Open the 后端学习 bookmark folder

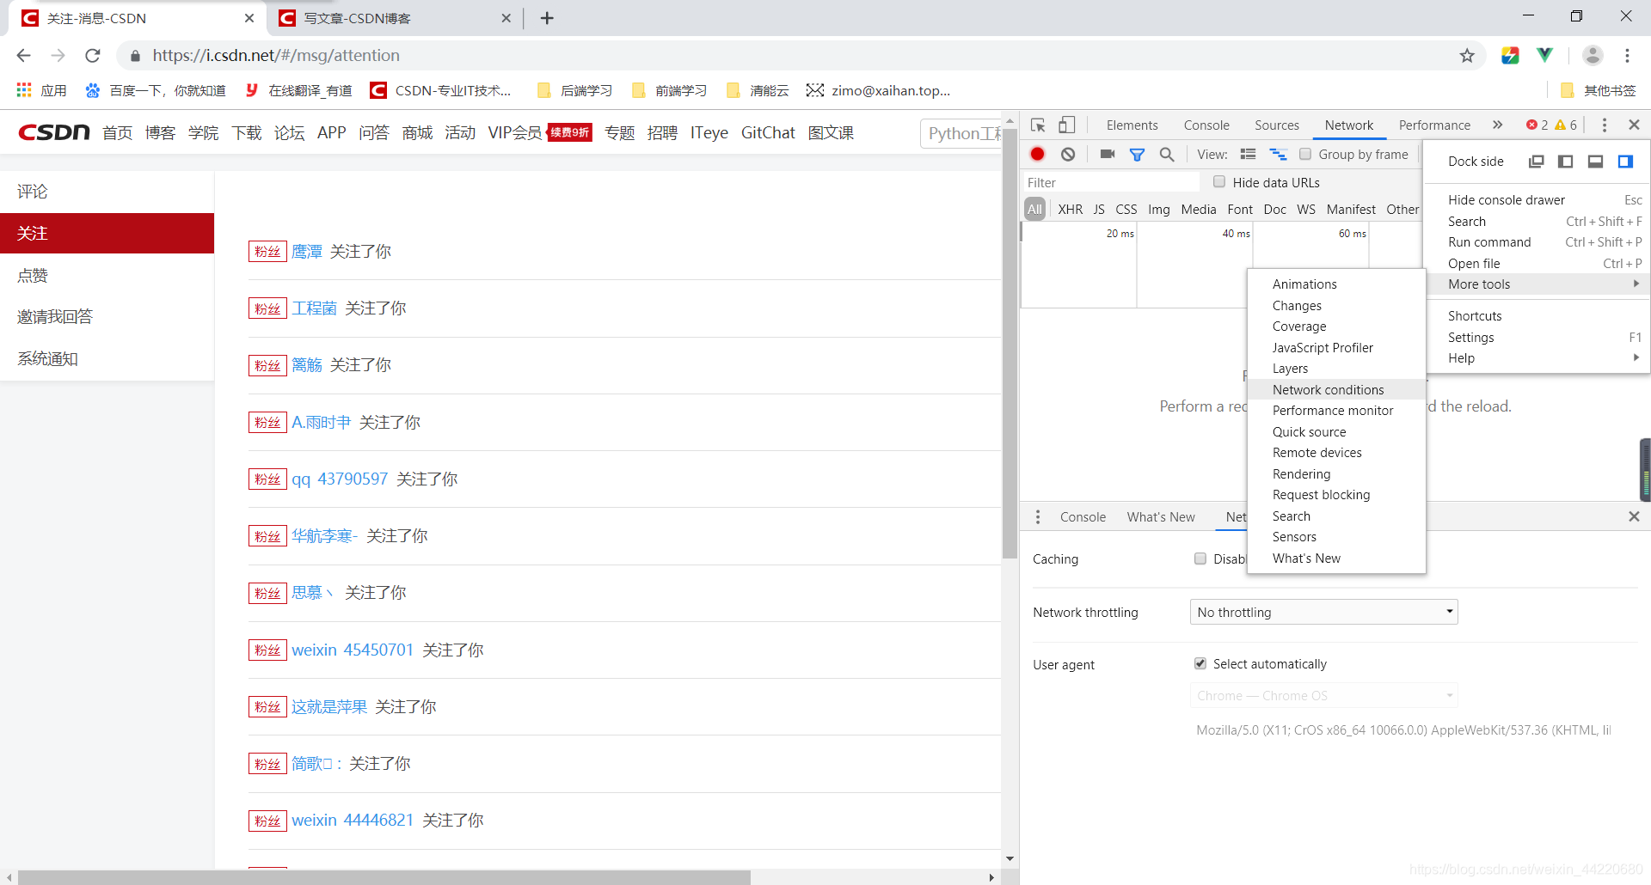coord(574,90)
